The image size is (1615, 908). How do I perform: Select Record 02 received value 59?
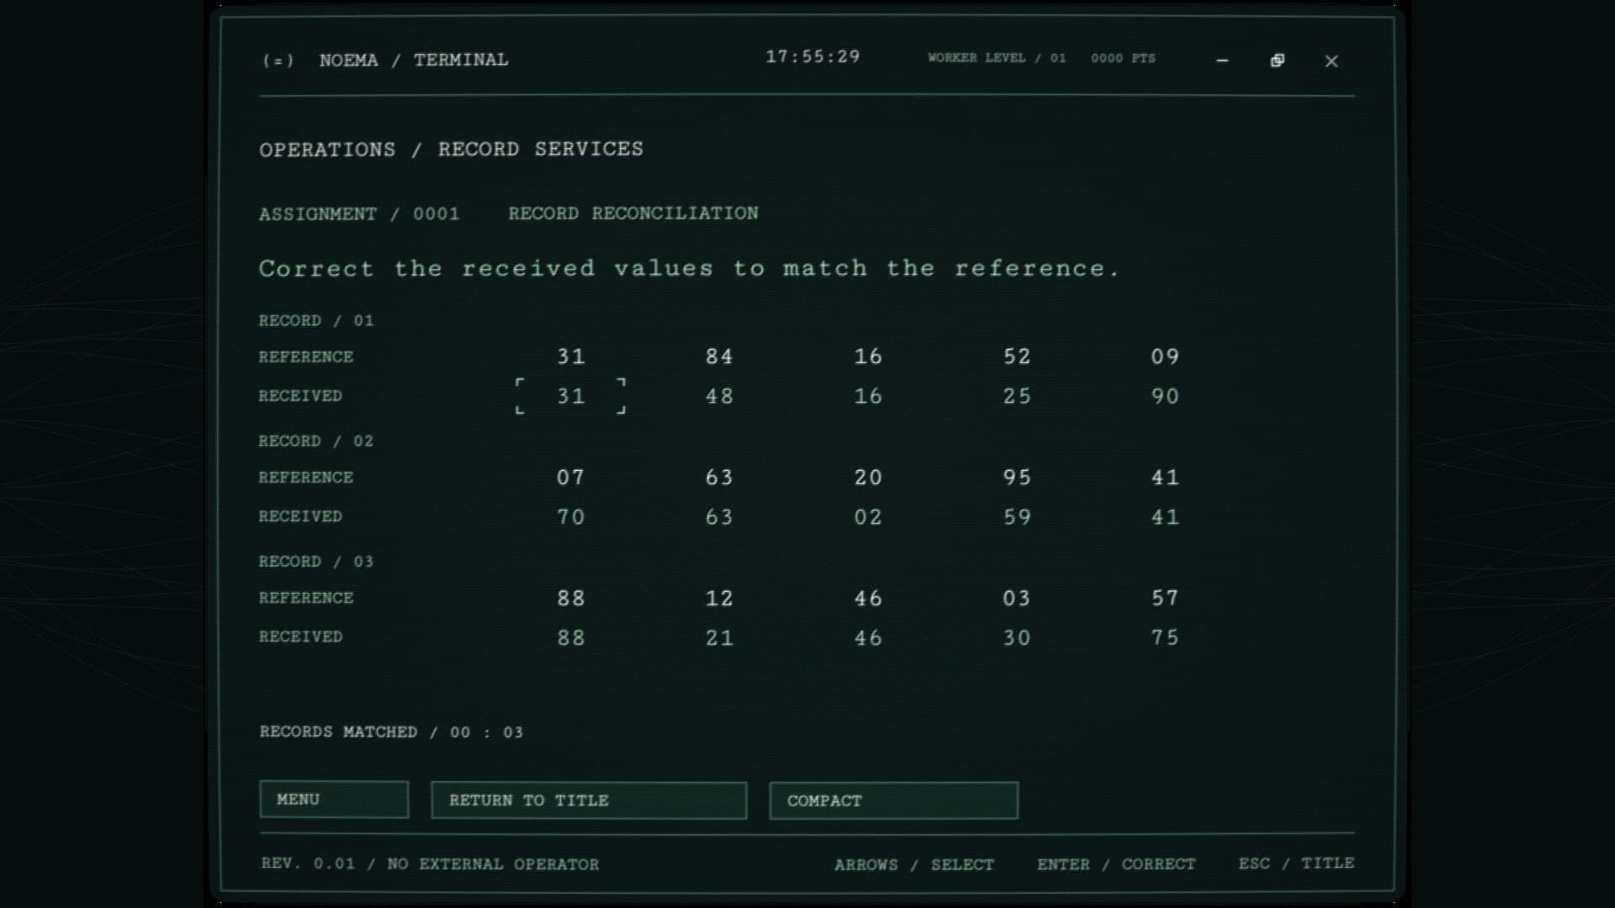pos(1017,517)
